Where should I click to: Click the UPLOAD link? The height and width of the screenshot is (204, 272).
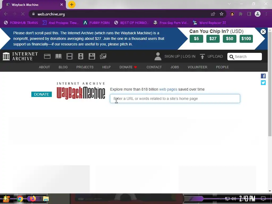[x=215, y=56]
